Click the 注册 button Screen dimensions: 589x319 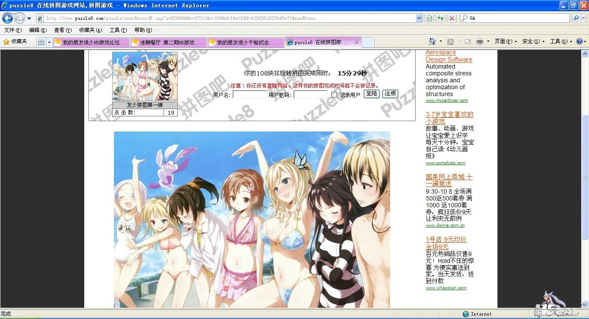click(x=390, y=94)
